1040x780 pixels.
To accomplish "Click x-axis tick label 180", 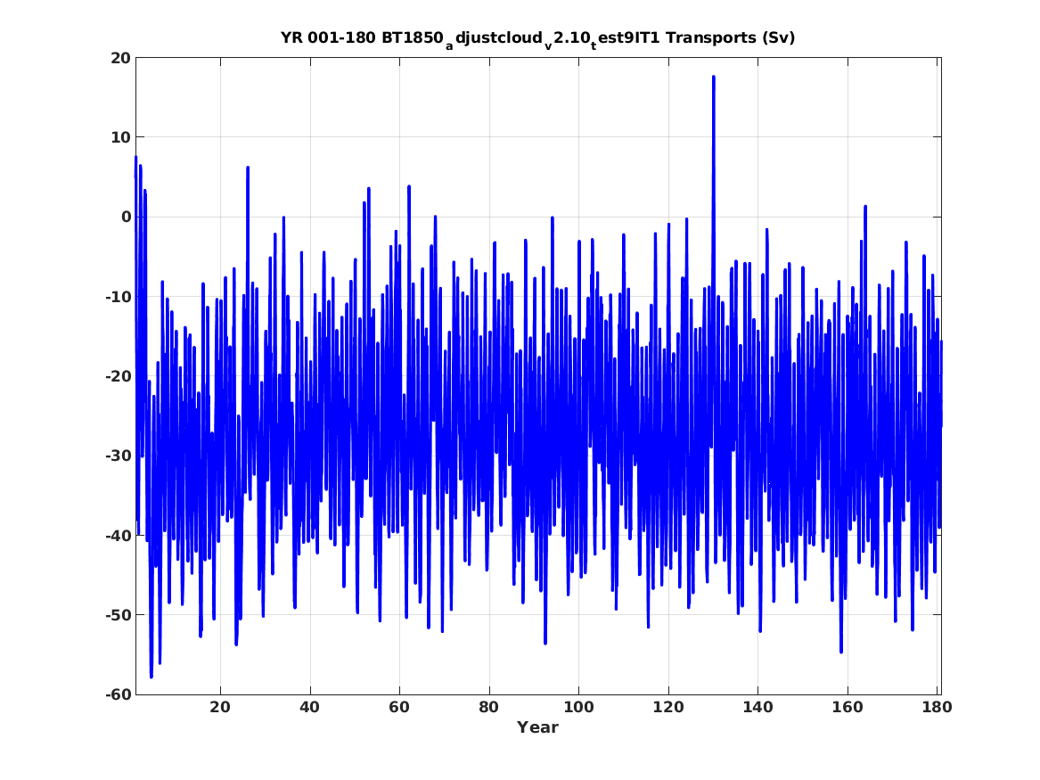I will [x=937, y=707].
